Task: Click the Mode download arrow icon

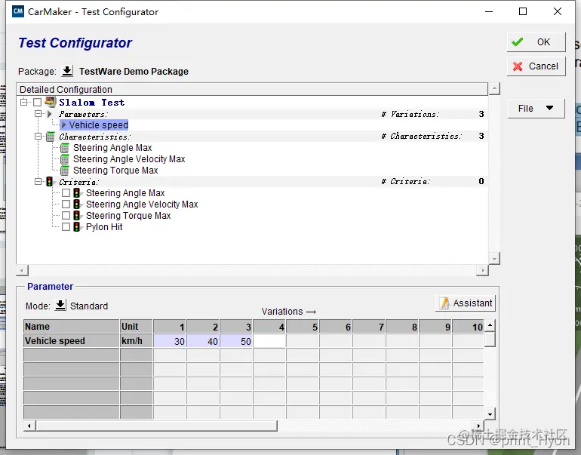Action: 60,305
